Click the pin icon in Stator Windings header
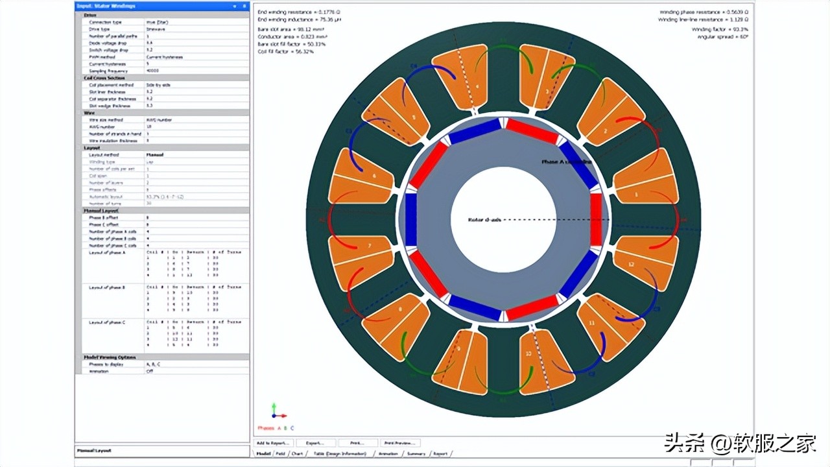The width and height of the screenshot is (830, 467). [x=244, y=6]
